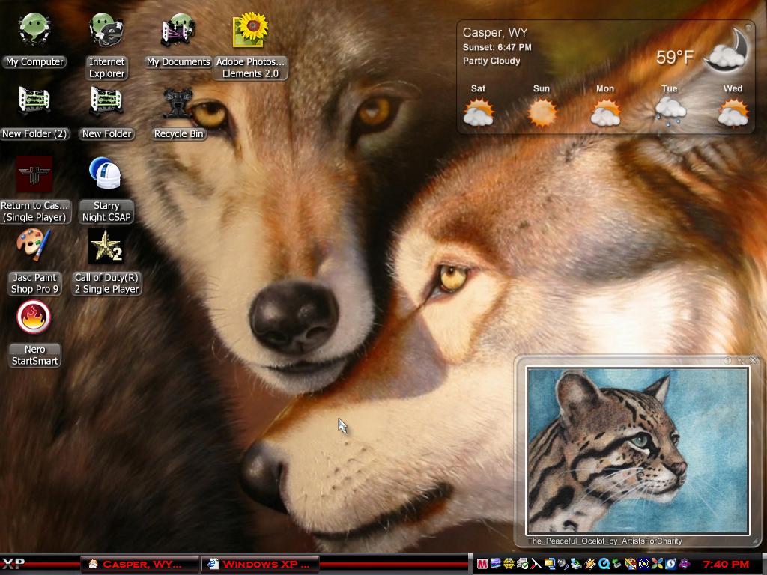The height and width of the screenshot is (575, 767).
Task: Switch to the Windows XP taskbar window
Action: (x=260, y=564)
